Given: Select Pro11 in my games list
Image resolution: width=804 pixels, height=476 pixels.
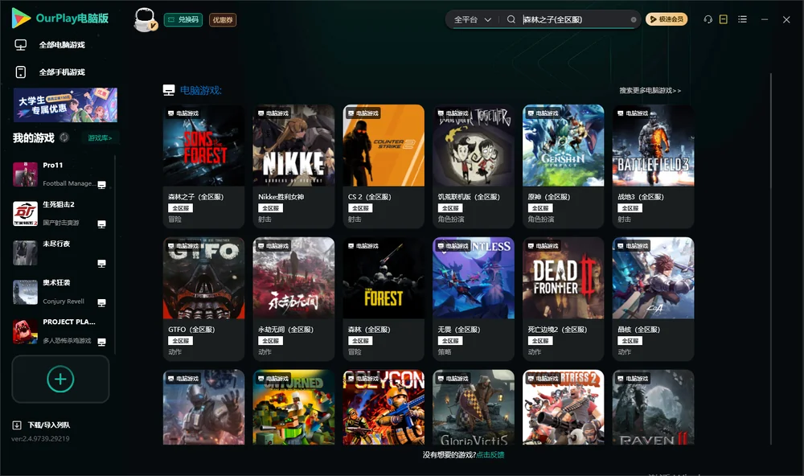Looking at the screenshot, I should click(x=60, y=174).
